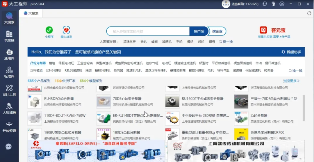Open 180BU筒型凸轮式分割器 product title

click(x=63, y=132)
